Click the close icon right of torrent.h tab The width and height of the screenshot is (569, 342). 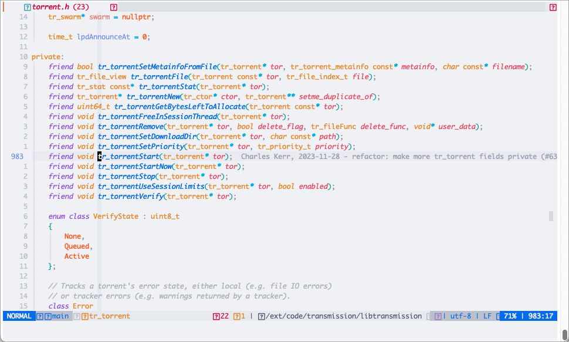coord(114,7)
